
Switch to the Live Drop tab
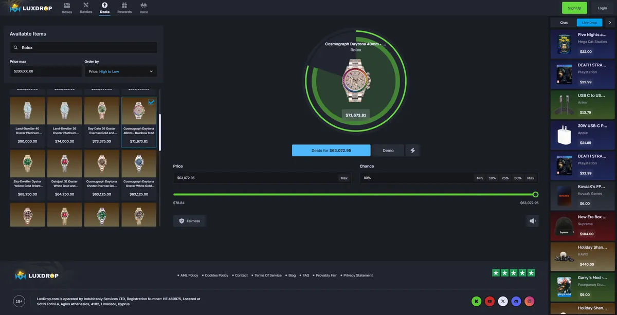tap(589, 23)
